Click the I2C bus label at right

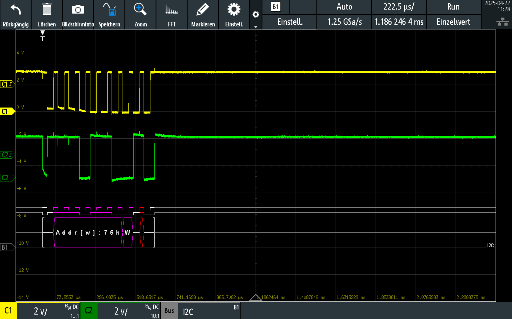click(x=490, y=245)
